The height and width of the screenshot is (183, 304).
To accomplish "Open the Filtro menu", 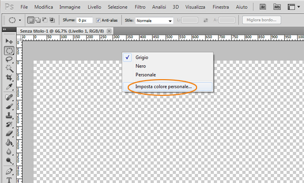I will pos(140,7).
